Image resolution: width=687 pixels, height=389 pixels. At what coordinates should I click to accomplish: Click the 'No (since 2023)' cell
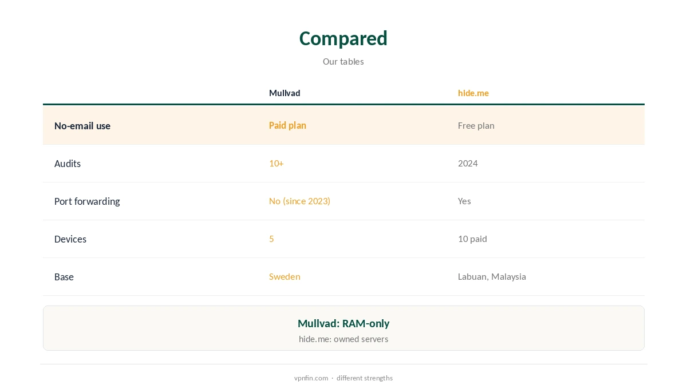coord(299,201)
